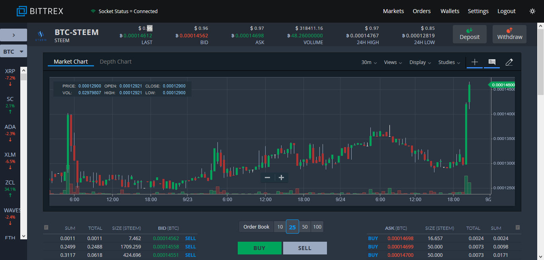Switch to the Depth Chart tab
This screenshot has height=260, width=544.
click(x=115, y=62)
